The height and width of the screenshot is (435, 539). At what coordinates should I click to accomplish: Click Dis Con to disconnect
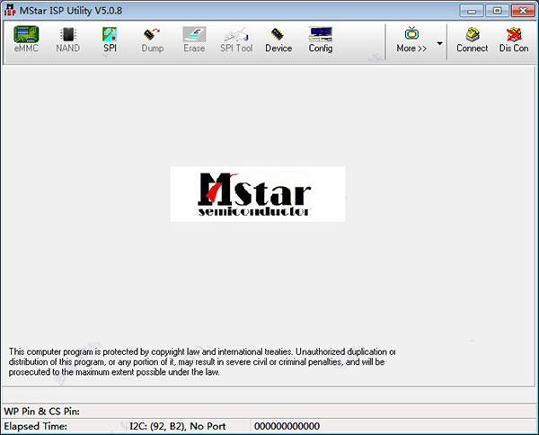(x=514, y=40)
